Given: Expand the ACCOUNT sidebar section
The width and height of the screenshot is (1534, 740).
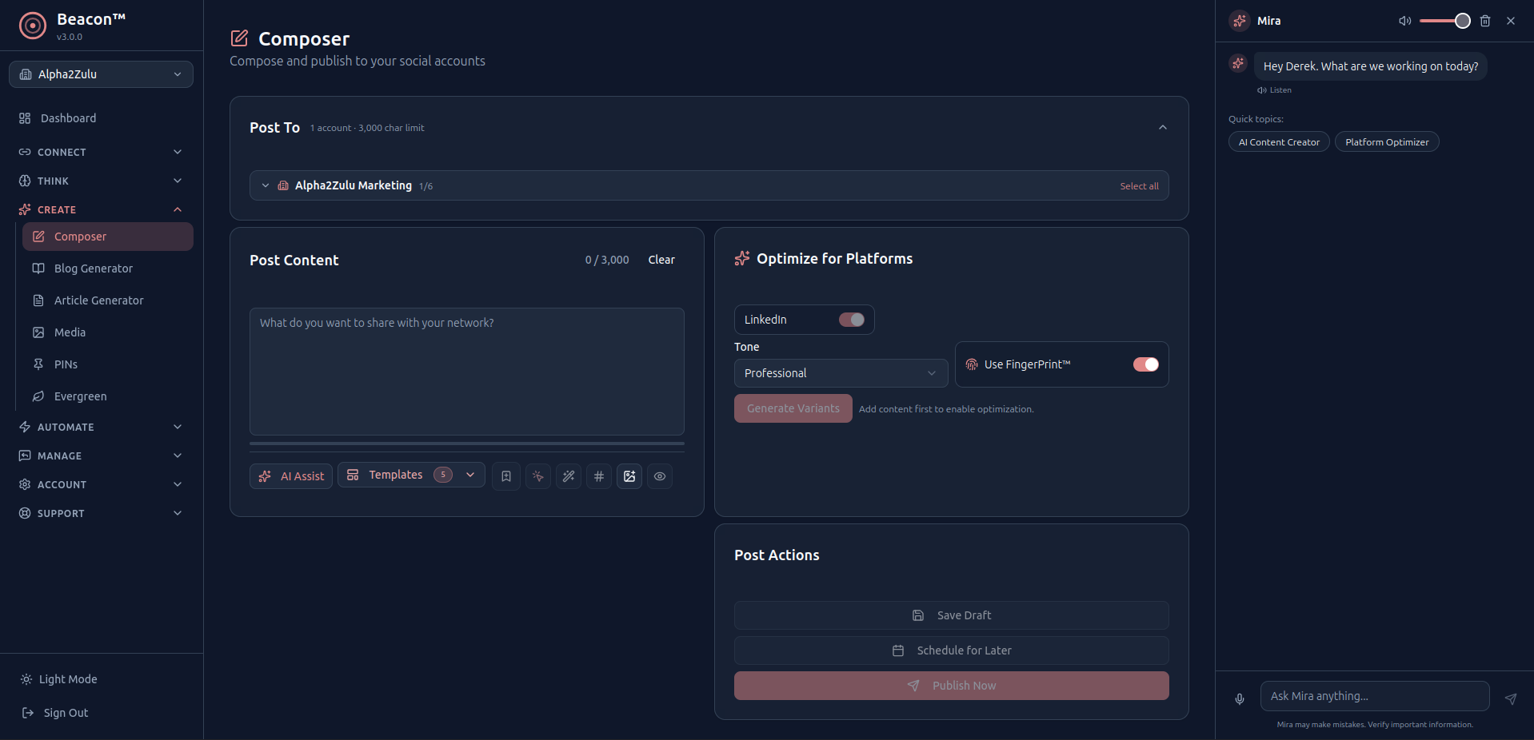Looking at the screenshot, I should (101, 484).
